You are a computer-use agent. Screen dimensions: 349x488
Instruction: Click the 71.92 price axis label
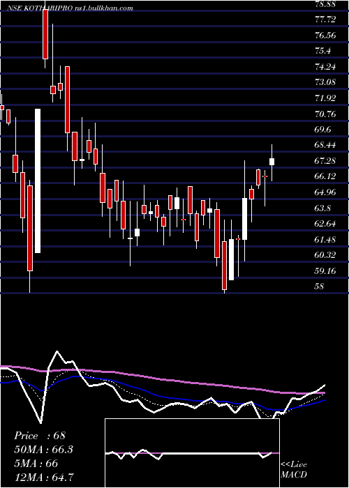click(x=325, y=98)
